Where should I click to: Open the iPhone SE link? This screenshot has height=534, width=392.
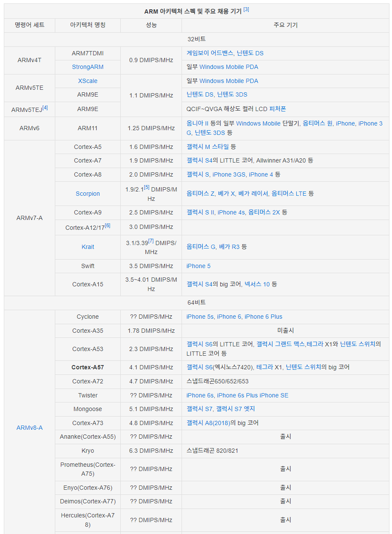click(274, 395)
